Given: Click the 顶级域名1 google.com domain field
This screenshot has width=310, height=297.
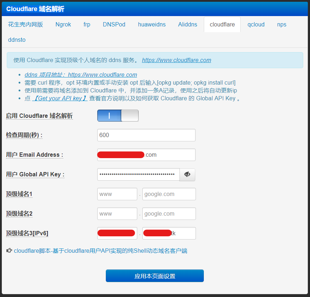Looking at the screenshot, I should 169,194.
